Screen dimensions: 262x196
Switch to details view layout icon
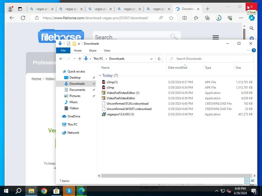pyautogui.click(x=247, y=181)
